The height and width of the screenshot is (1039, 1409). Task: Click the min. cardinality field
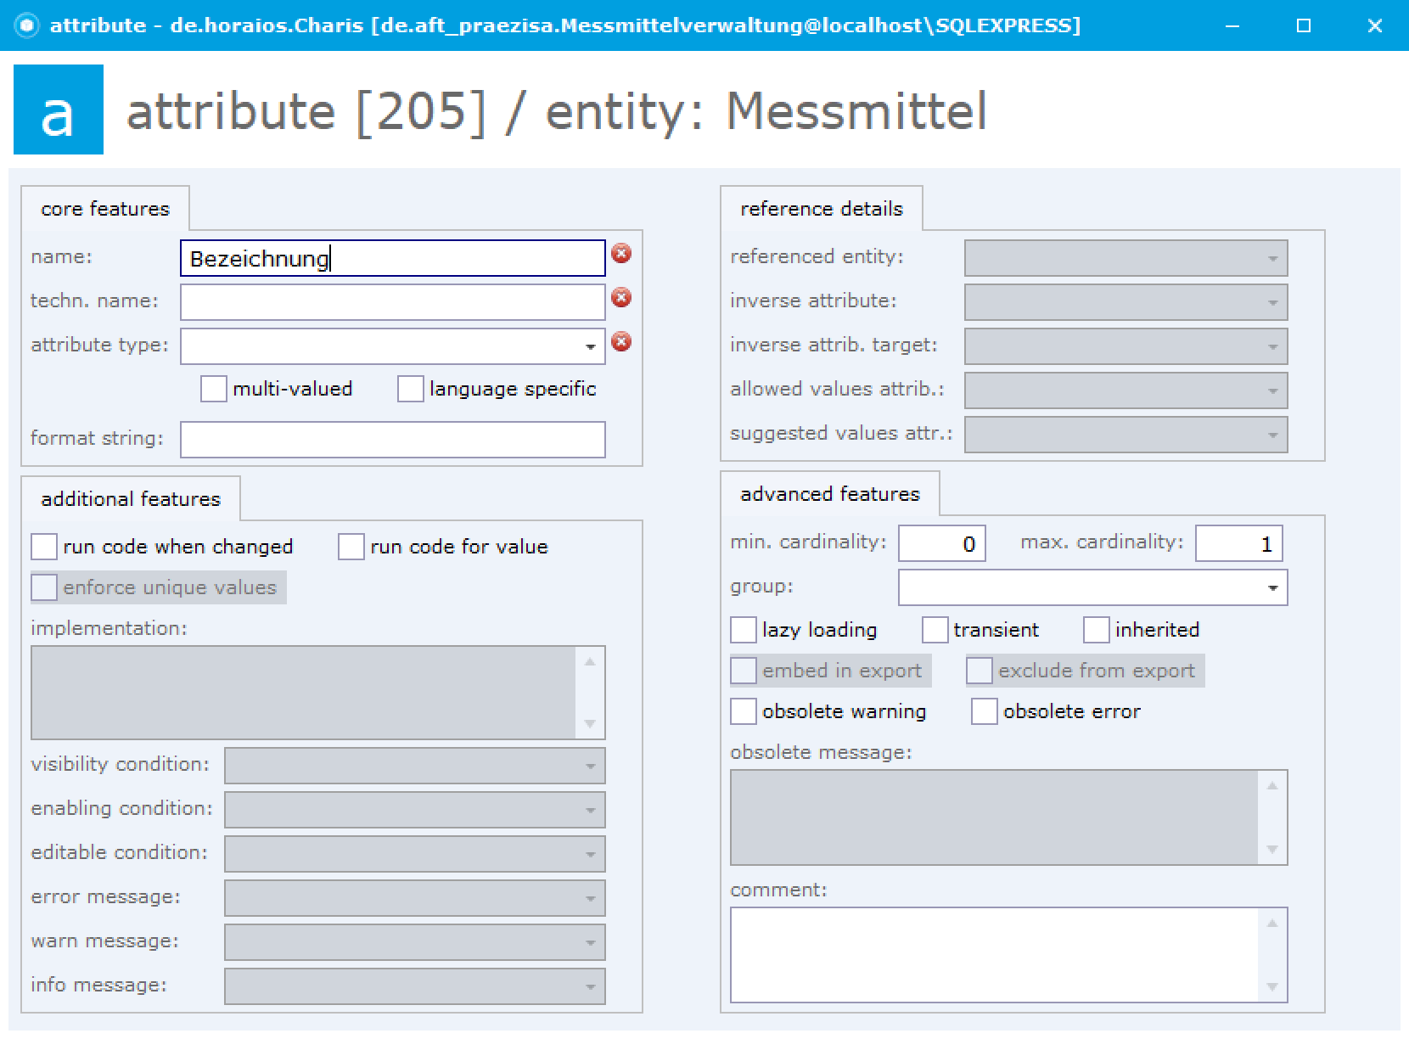942,543
